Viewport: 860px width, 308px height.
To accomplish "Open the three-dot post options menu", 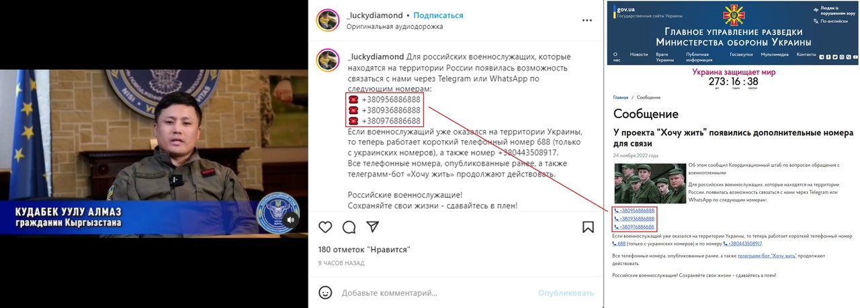I will [587, 20].
